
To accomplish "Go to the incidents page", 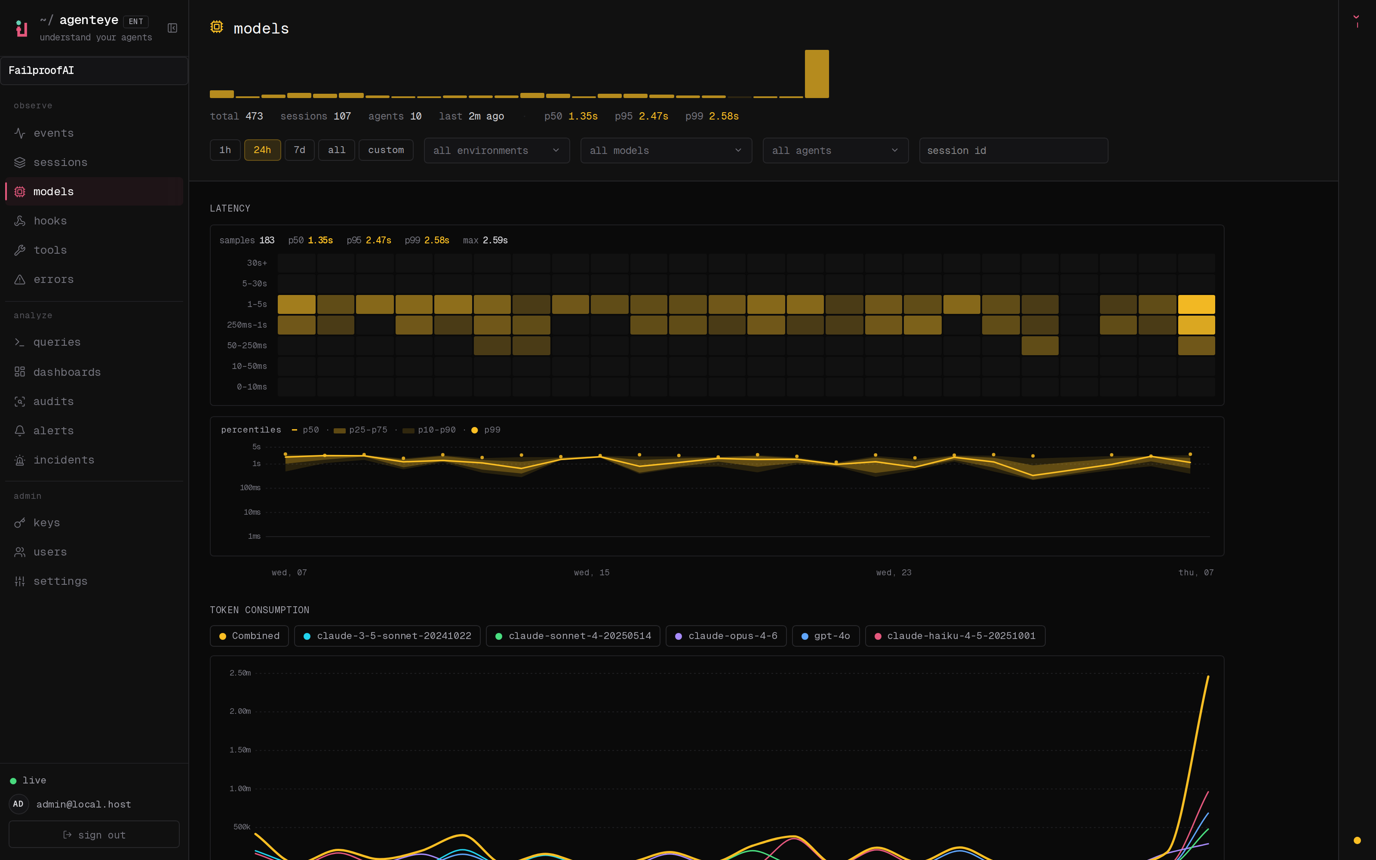I will (94, 460).
